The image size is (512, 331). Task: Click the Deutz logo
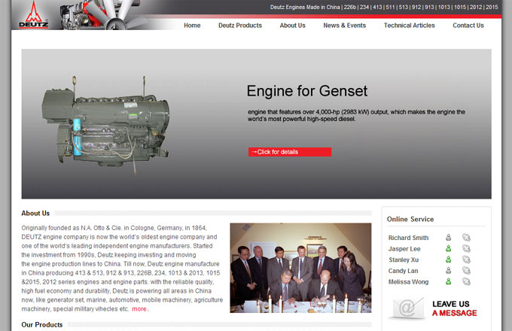click(x=34, y=15)
